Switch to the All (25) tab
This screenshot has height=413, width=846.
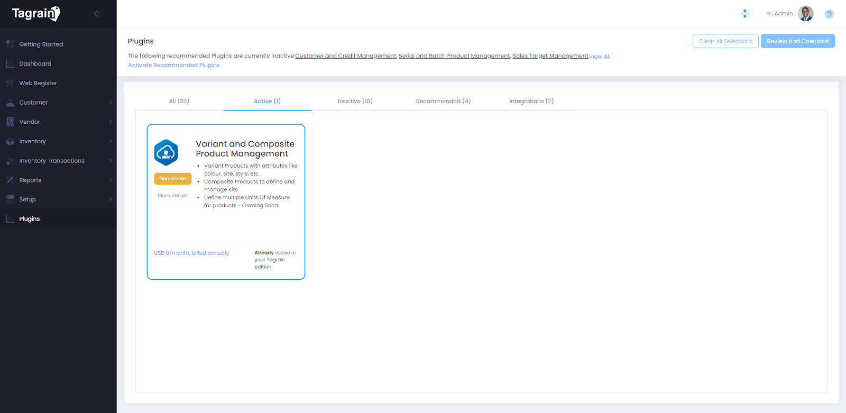(179, 101)
